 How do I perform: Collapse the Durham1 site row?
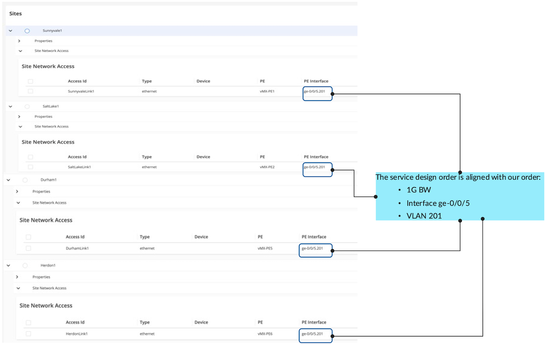[9, 180]
